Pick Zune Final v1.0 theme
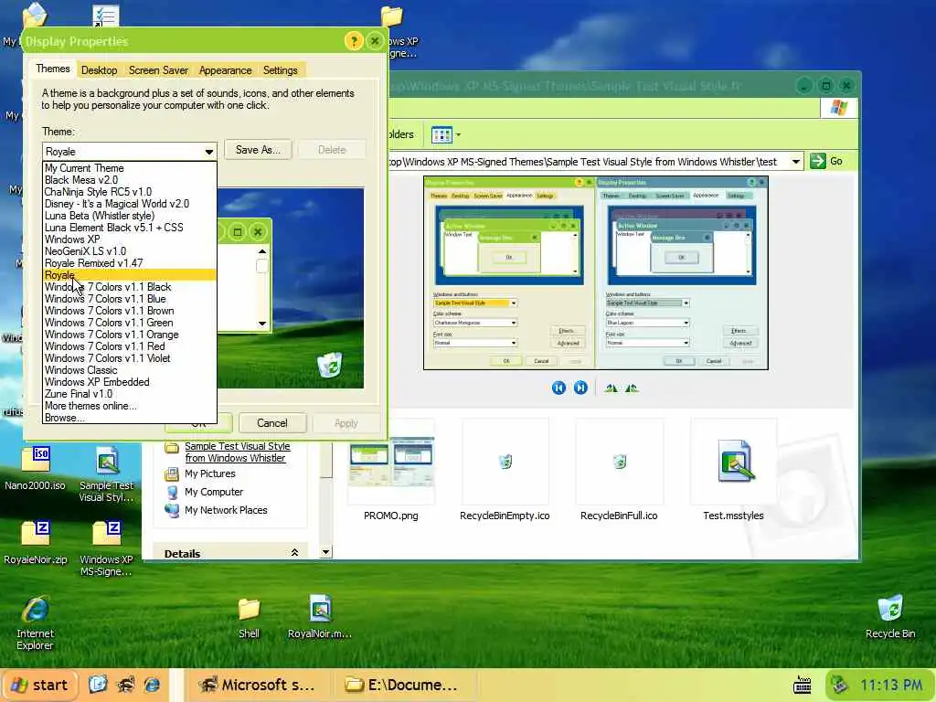Viewport: 936px width, 702px height. 130,395
